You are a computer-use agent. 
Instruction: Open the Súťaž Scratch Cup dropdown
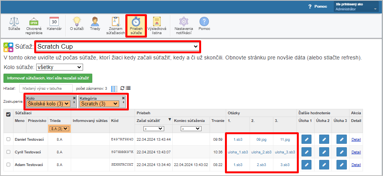pyautogui.click(x=118, y=46)
